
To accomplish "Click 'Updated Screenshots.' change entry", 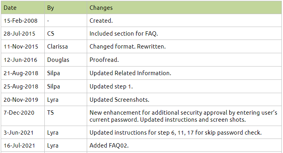I will pos(119,100).
